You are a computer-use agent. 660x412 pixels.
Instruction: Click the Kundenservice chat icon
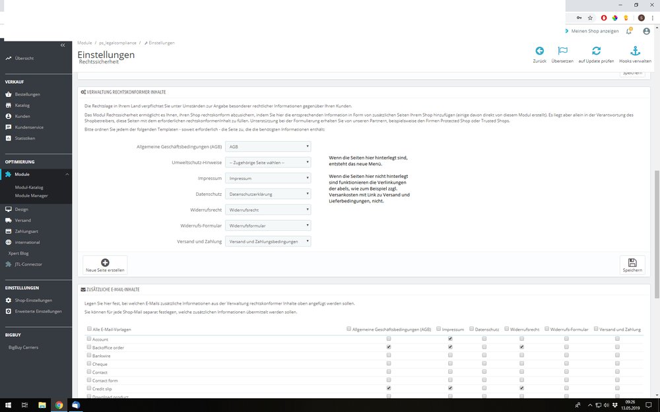click(9, 127)
